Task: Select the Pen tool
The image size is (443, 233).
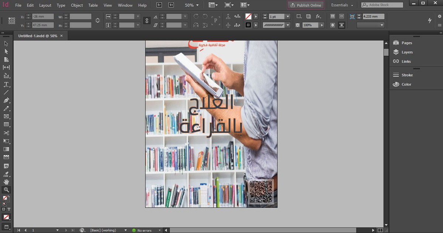Action: 6,100
